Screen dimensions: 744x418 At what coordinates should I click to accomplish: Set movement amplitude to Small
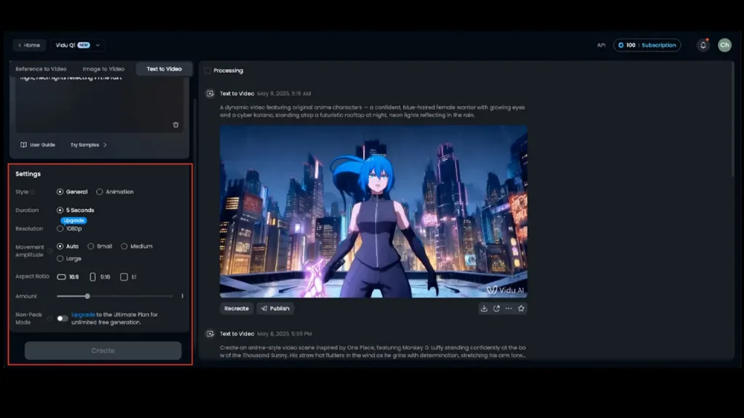[100, 247]
